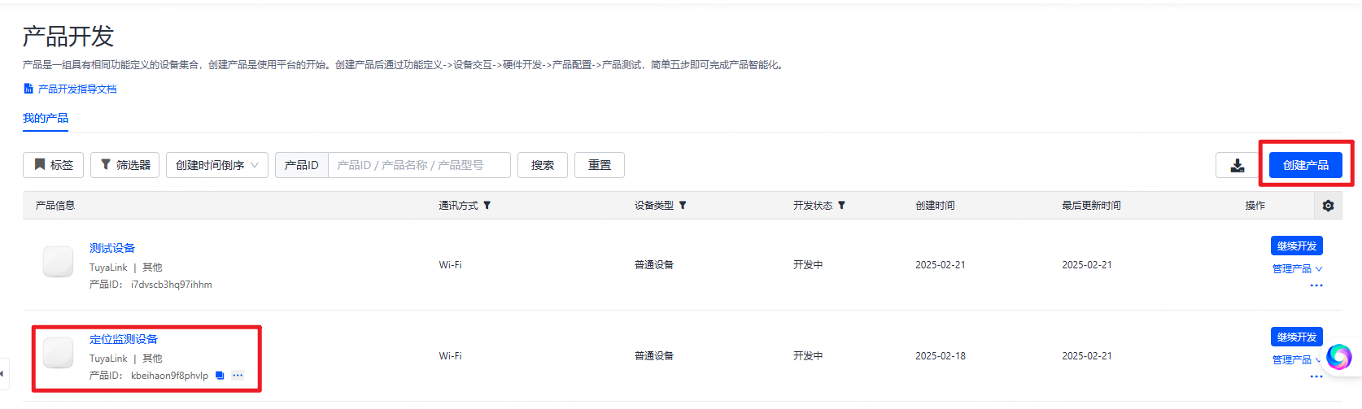Click the 创建产品 button
Image resolution: width=1362 pixels, height=409 pixels.
(x=1306, y=165)
